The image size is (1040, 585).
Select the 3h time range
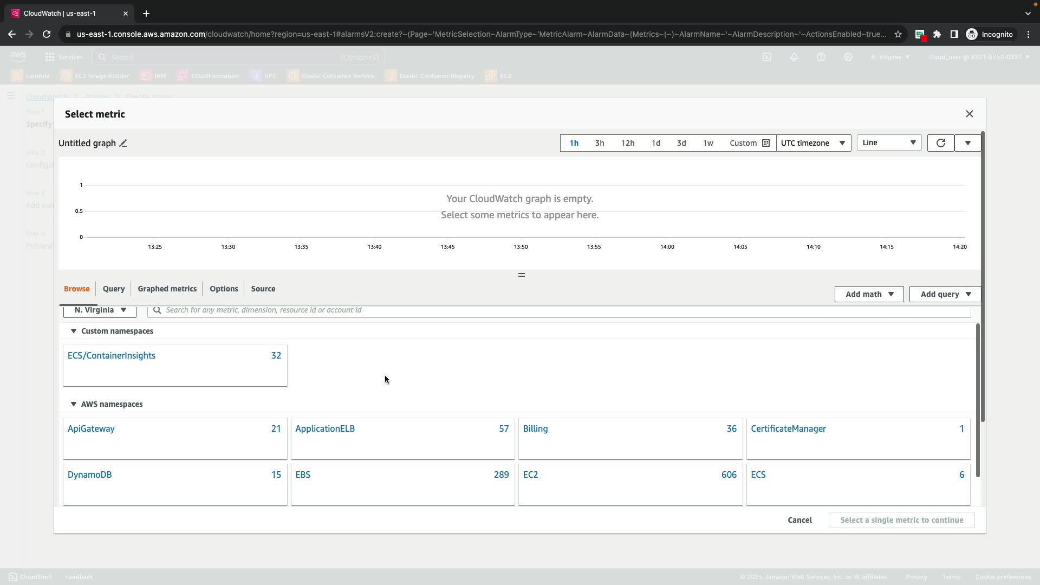(600, 143)
